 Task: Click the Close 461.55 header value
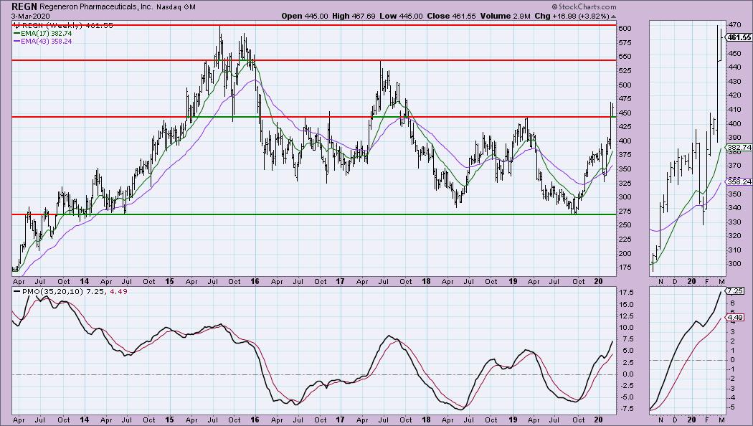point(451,16)
